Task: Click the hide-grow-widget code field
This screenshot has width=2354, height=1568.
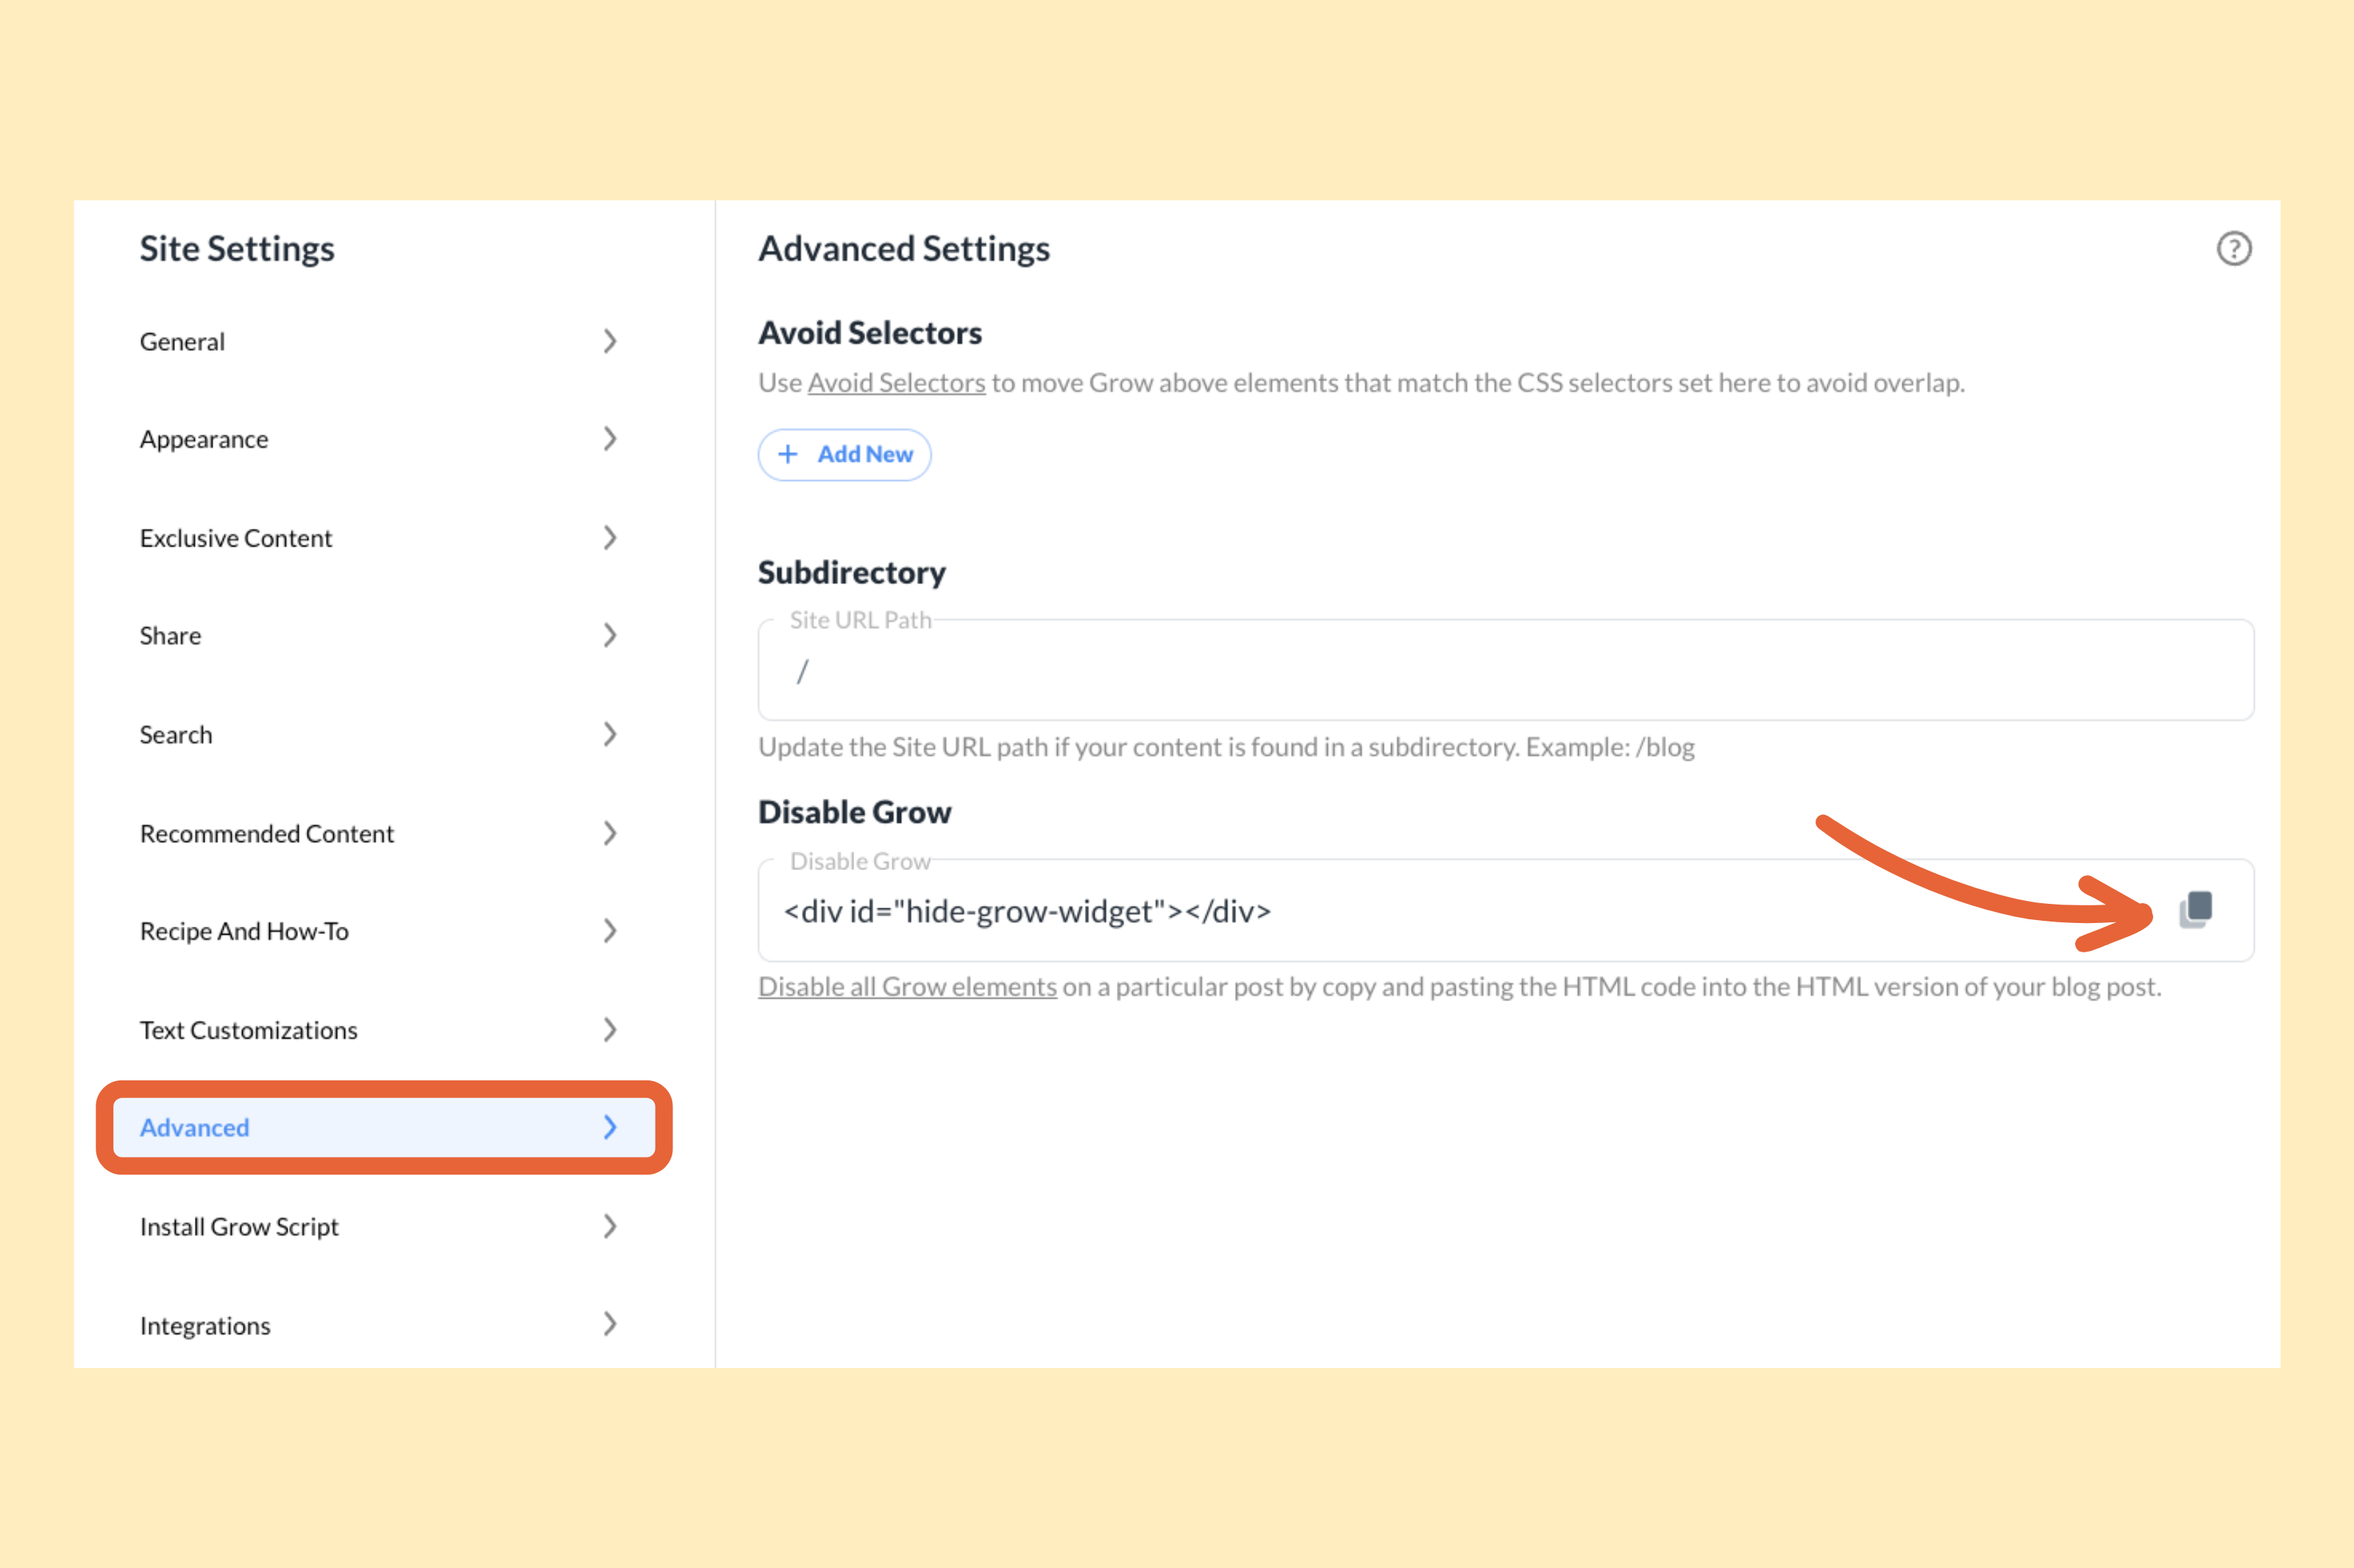Action: [1505, 910]
